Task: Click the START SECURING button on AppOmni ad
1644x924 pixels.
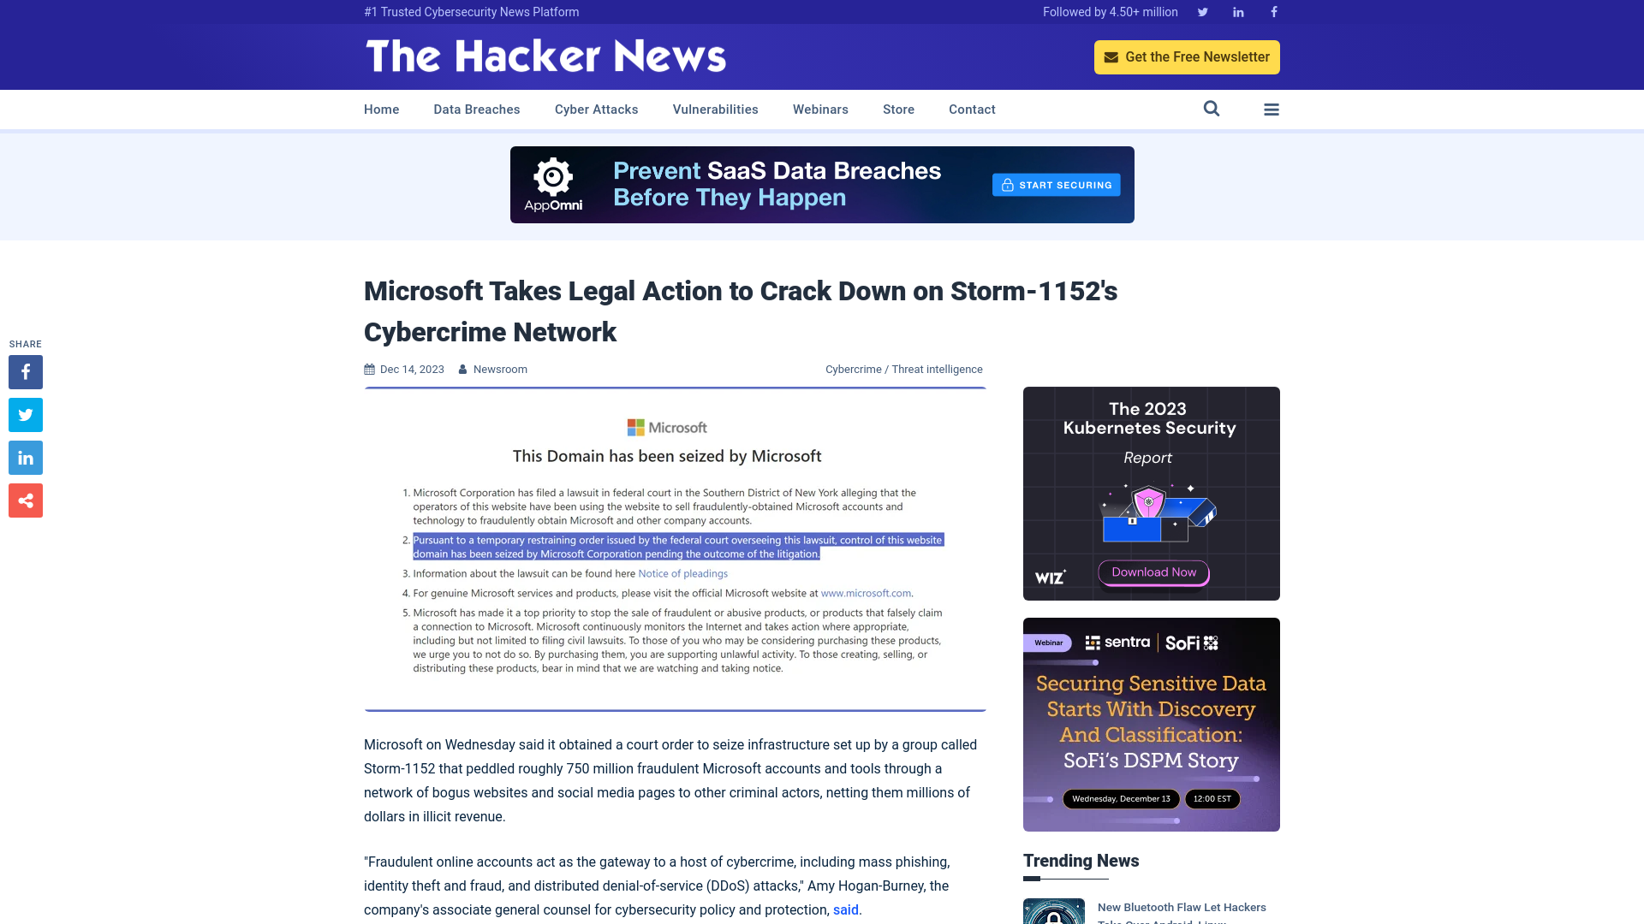Action: (x=1056, y=184)
